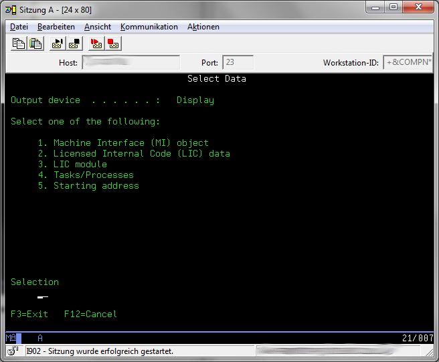The height and width of the screenshot is (362, 439).
Task: Start macro playback with black play icon
Action: pyautogui.click(x=58, y=43)
